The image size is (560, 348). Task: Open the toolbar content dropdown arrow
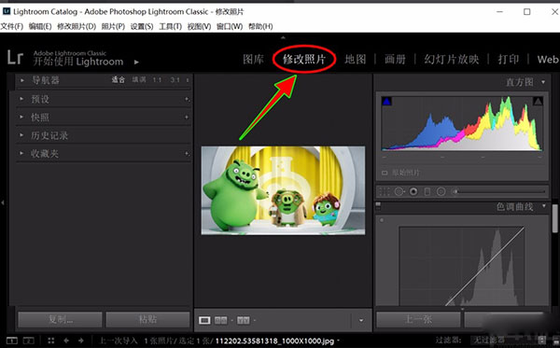[x=361, y=320]
